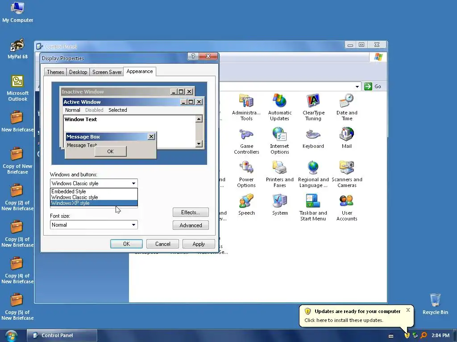
Task: Select MyPal 68 desktop shortcut
Action: click(17, 49)
